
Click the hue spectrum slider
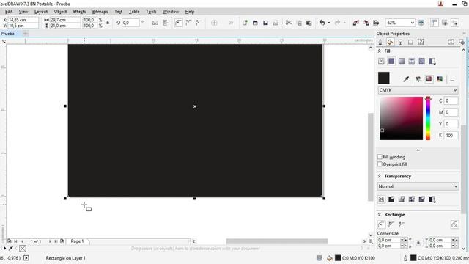click(x=428, y=119)
